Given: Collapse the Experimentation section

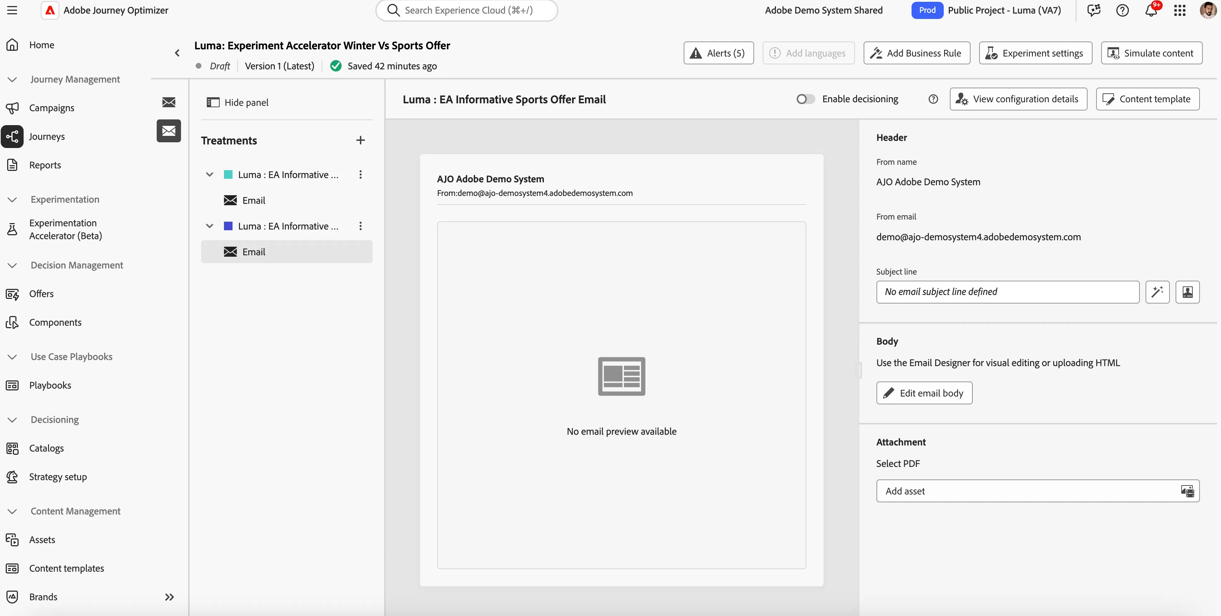Looking at the screenshot, I should (x=12, y=199).
